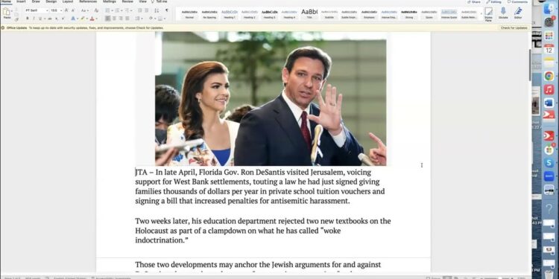Image resolution: width=559 pixels, height=279 pixels.
Task: Switch to the Design tab
Action: coord(51,1)
